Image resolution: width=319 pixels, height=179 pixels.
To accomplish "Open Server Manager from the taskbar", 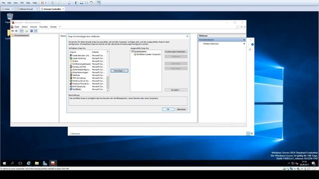I will (45, 163).
